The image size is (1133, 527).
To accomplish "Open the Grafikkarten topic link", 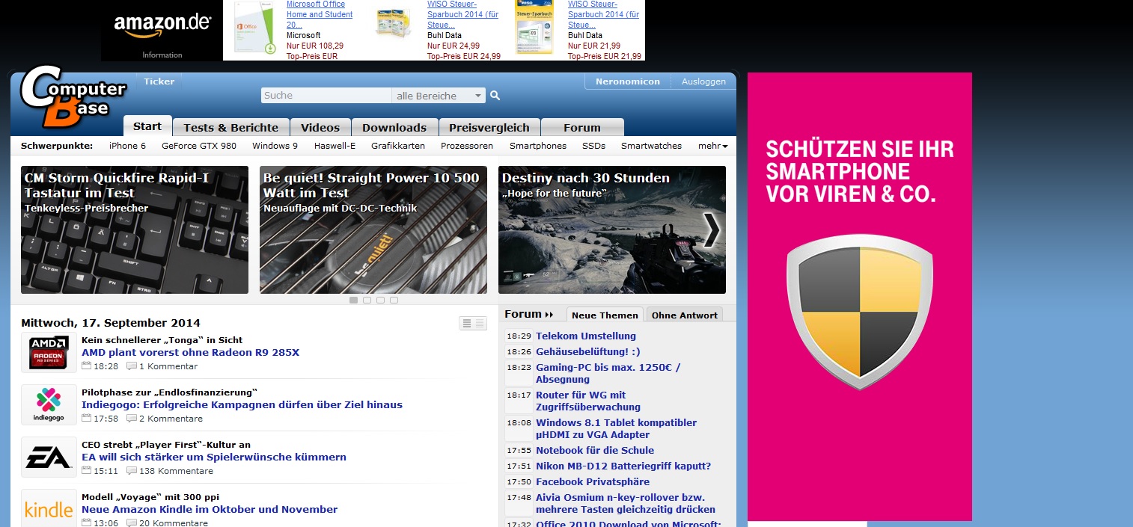I will [398, 146].
